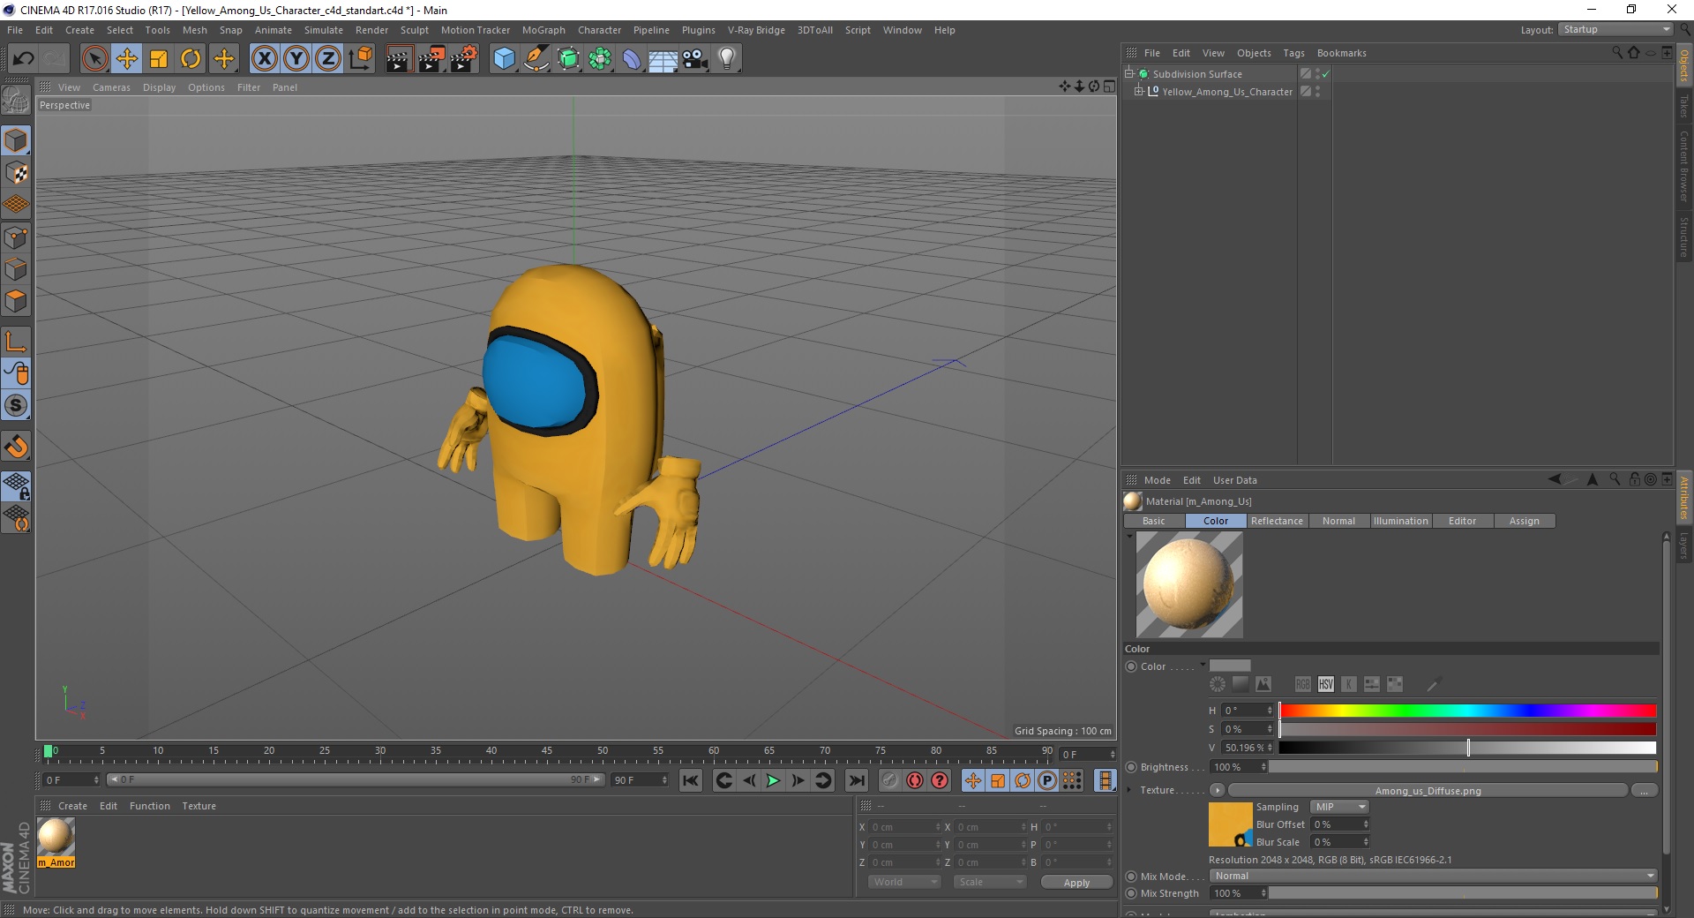Screen dimensions: 1694x918
Task: Select Edges mode in left sidebar
Action: pyautogui.click(x=16, y=269)
